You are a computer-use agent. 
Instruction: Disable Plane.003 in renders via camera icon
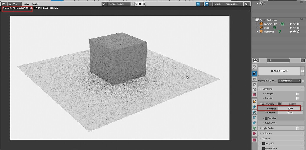[298, 32]
